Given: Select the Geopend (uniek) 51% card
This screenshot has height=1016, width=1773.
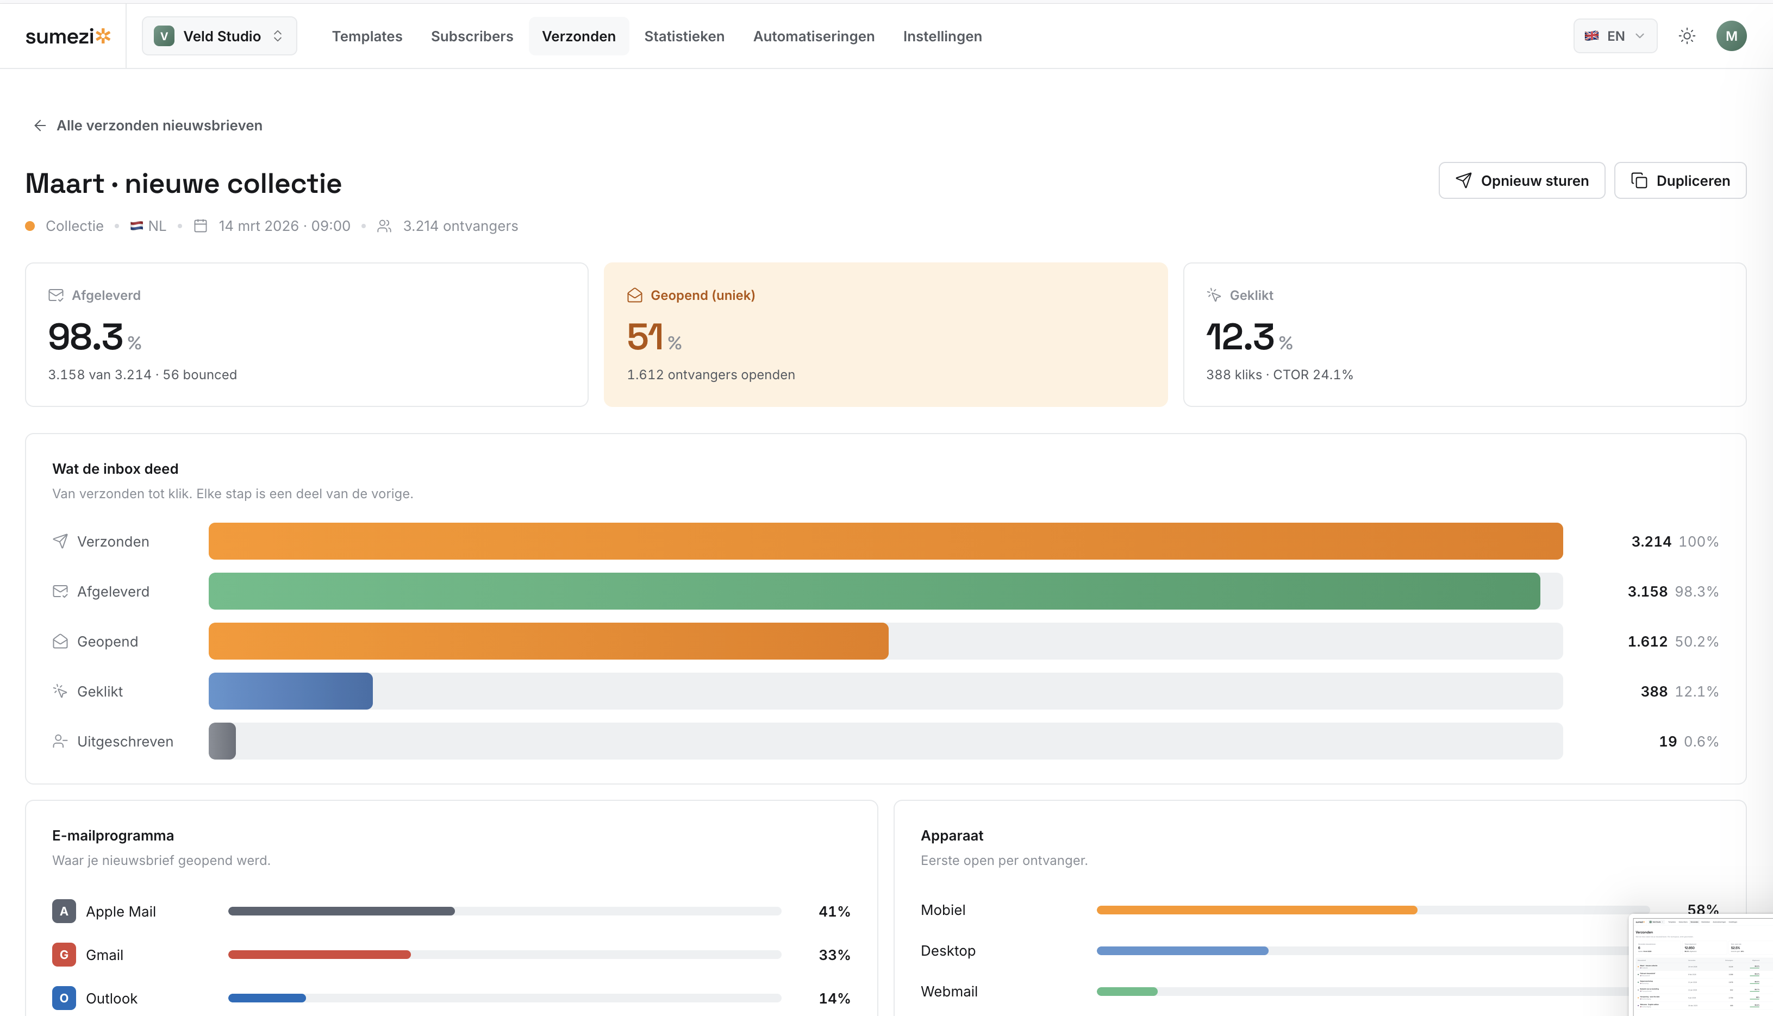Looking at the screenshot, I should (x=885, y=335).
